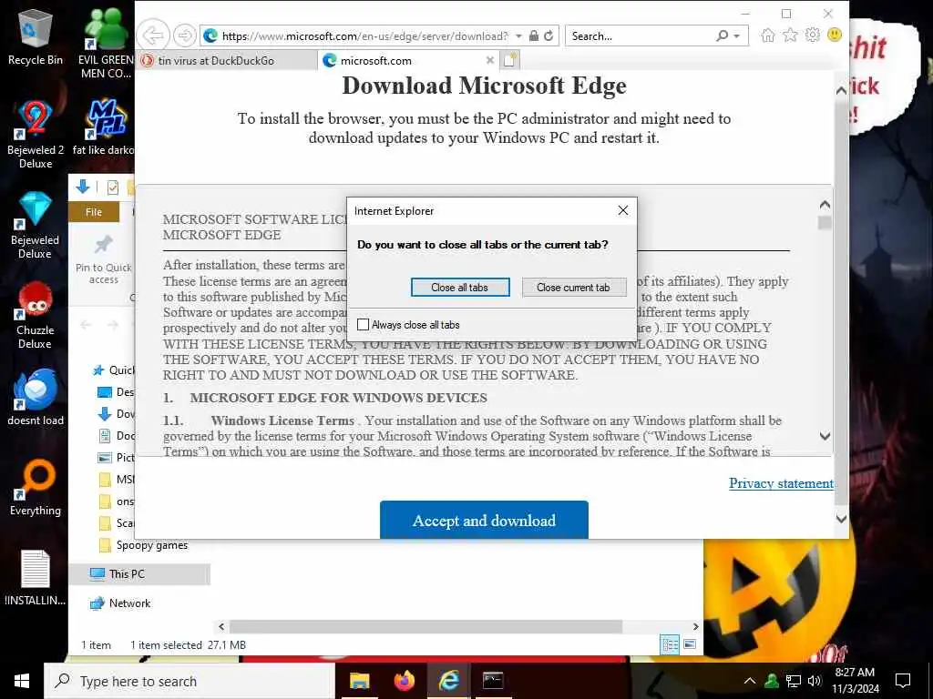Open the Command Prompt taskbar icon

point(493,681)
